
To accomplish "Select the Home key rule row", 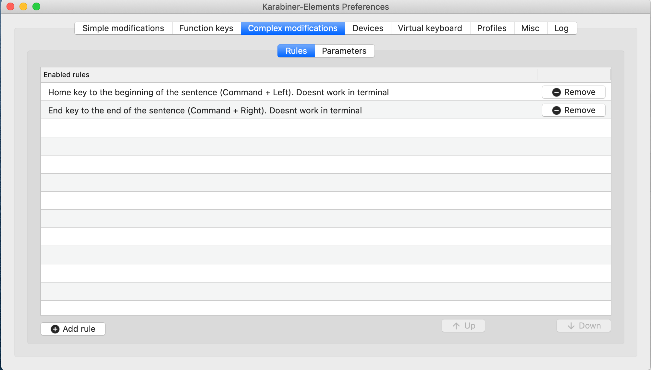I will [x=218, y=92].
